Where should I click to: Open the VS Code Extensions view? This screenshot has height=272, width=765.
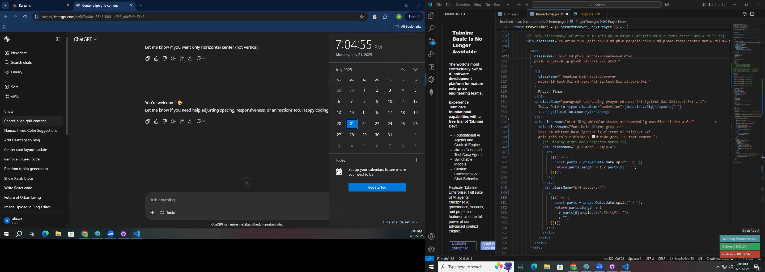[431, 67]
